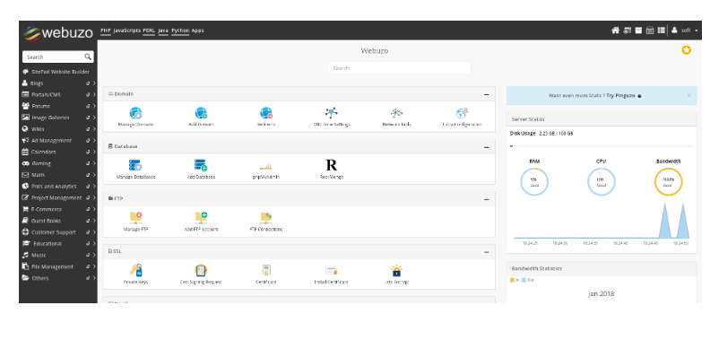Go to the home icon in top bar
The width and height of the screenshot is (710, 349).
pos(615,31)
